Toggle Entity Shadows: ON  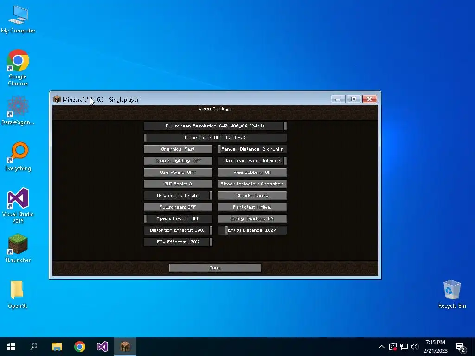tap(252, 219)
